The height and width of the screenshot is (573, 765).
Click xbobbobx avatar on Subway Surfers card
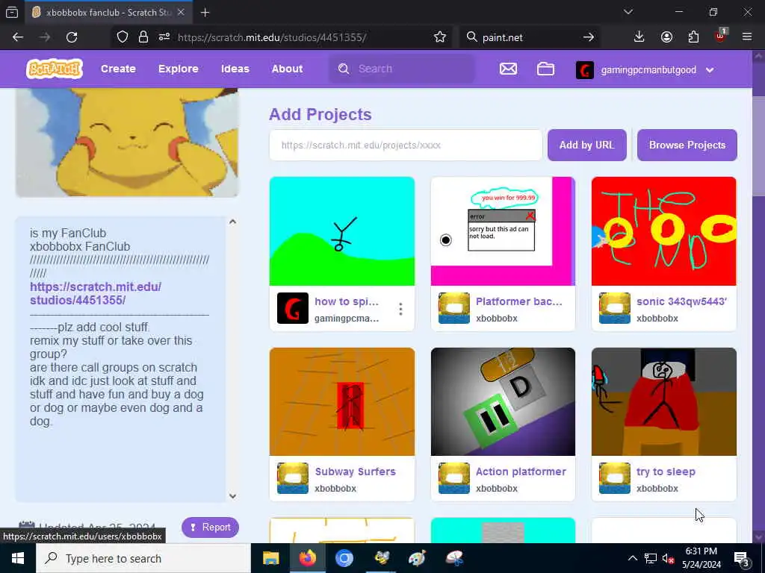[293, 478]
